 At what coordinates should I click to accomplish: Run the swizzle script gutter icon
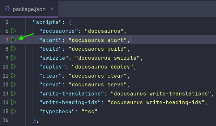(x=14, y=58)
